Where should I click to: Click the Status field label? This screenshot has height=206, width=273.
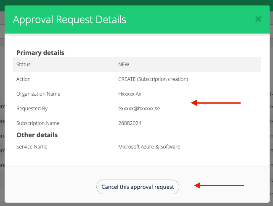click(24, 65)
